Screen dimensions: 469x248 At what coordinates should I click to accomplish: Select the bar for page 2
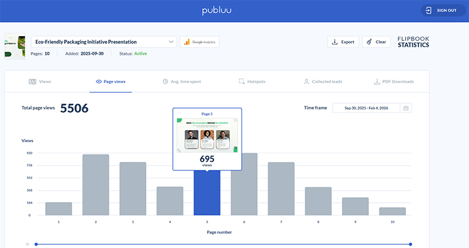[96, 185]
